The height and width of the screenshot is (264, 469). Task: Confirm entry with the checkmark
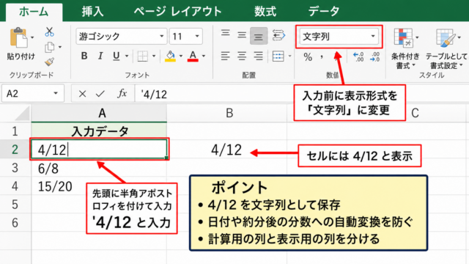pyautogui.click(x=100, y=94)
